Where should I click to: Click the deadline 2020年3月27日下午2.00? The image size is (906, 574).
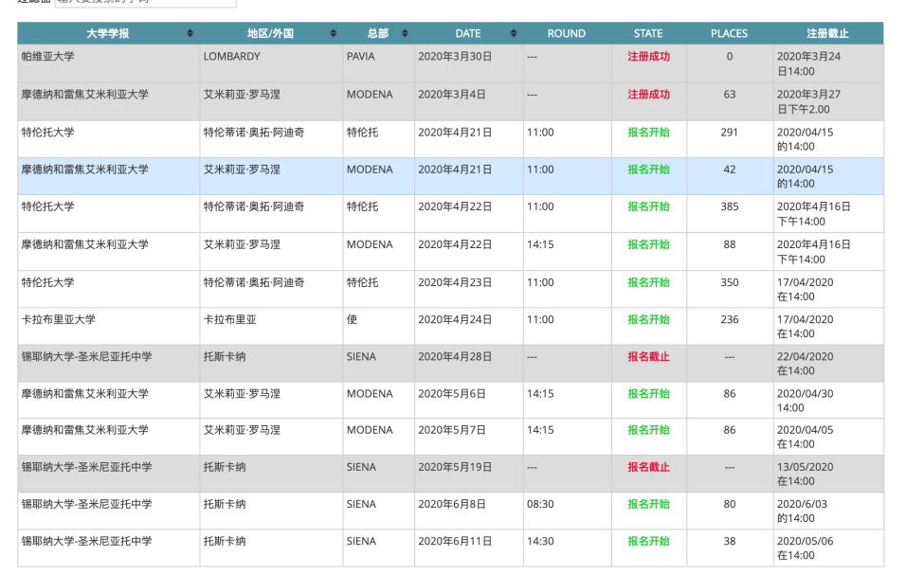(x=808, y=101)
